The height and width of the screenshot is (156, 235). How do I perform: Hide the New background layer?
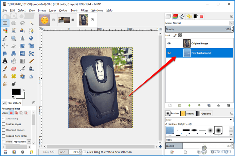click(169, 53)
